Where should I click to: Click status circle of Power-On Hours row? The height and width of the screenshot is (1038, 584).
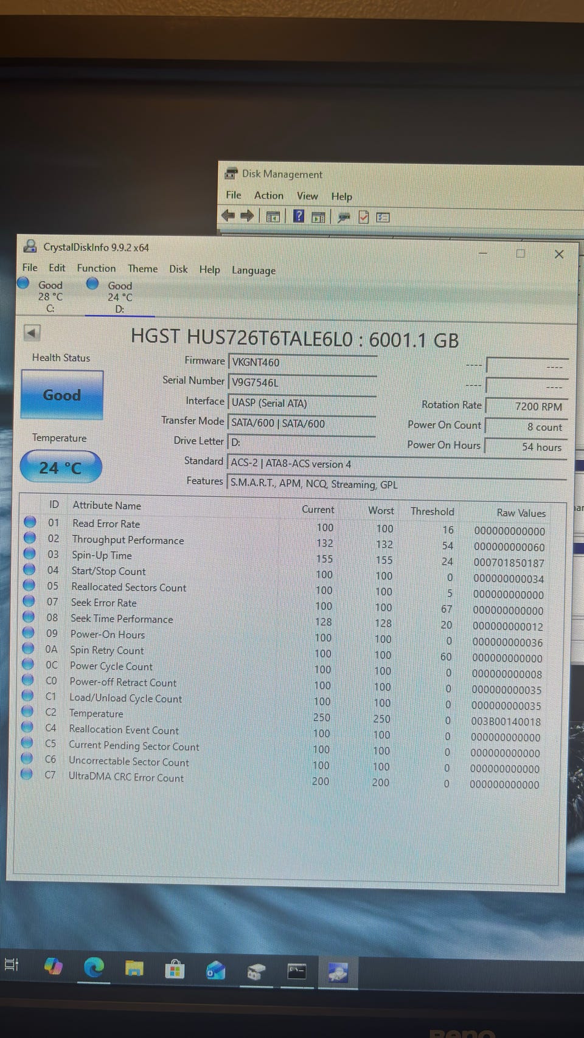tap(28, 632)
